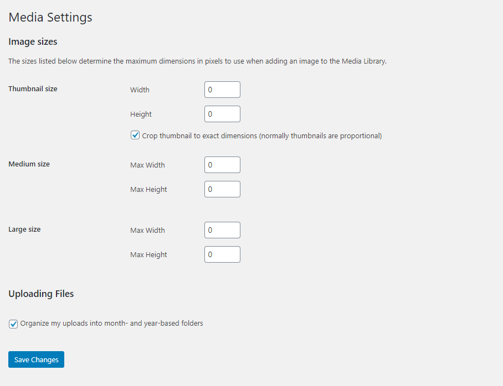This screenshot has height=386, width=503.
Task: Click the Height label under Thumbnail size
Action: coord(141,114)
